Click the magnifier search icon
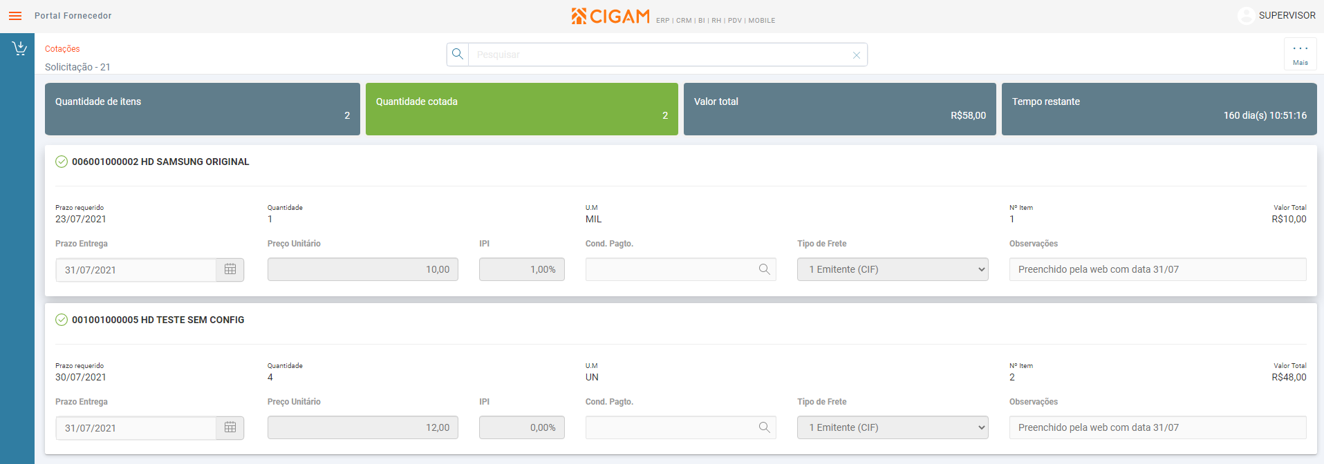 pyautogui.click(x=458, y=54)
